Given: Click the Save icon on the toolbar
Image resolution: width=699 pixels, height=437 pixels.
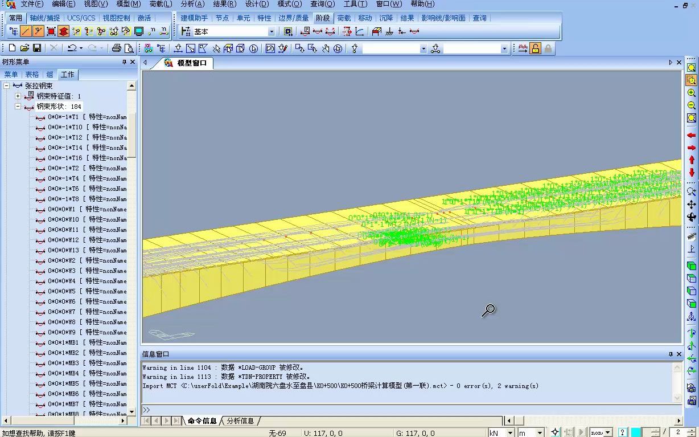Looking at the screenshot, I should point(38,48).
